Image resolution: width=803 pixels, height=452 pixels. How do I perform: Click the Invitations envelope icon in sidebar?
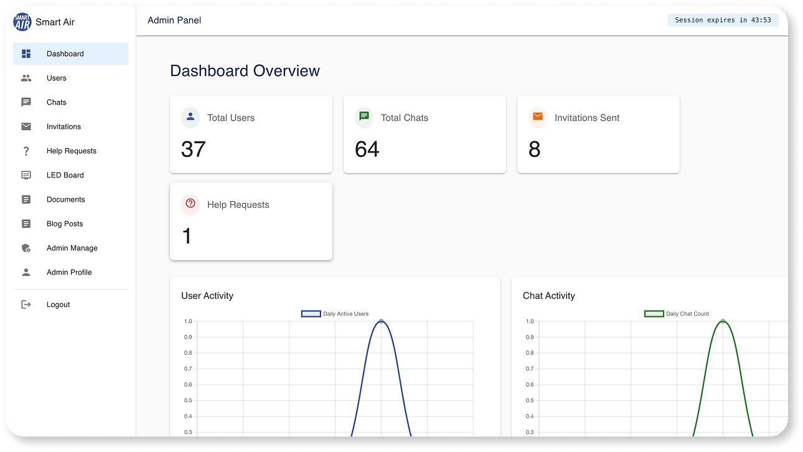pos(26,126)
